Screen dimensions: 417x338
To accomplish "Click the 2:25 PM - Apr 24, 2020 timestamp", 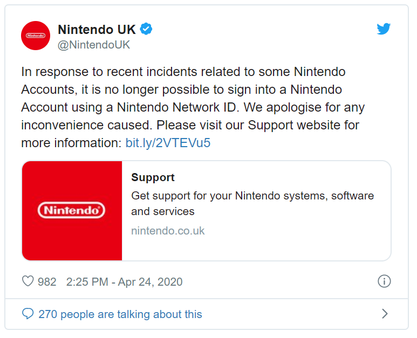I will point(124,282).
